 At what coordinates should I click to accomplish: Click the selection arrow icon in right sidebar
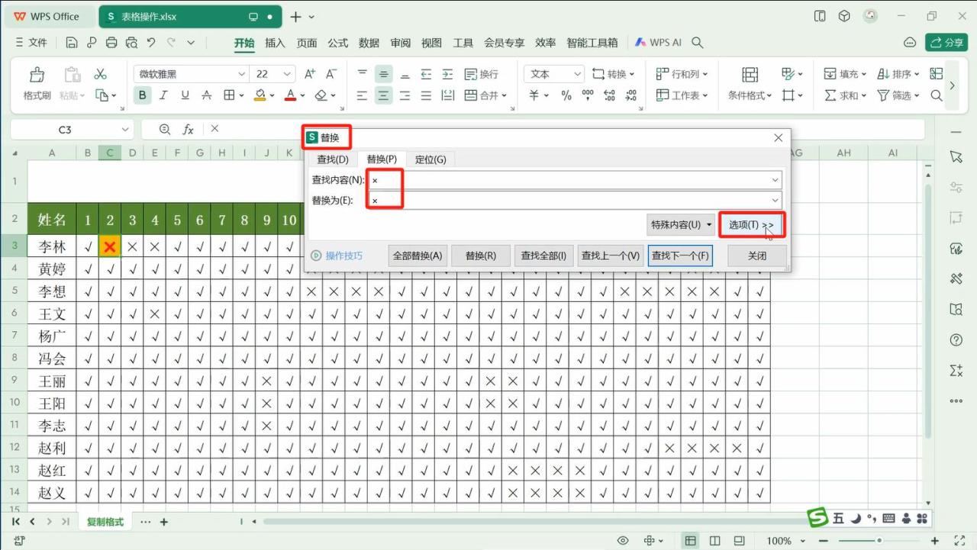pyautogui.click(x=956, y=156)
